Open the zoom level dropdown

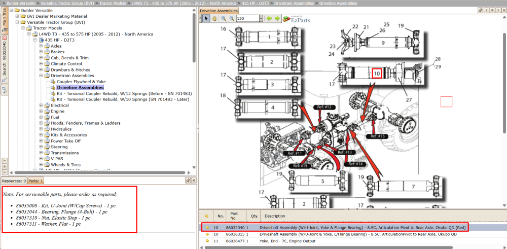(x=261, y=18)
